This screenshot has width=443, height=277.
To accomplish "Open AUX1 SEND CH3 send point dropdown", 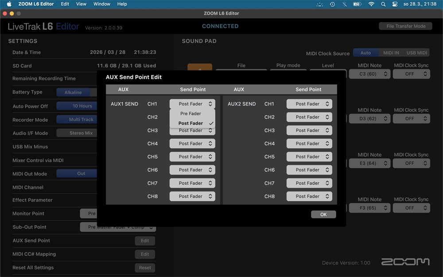I will point(192,131).
